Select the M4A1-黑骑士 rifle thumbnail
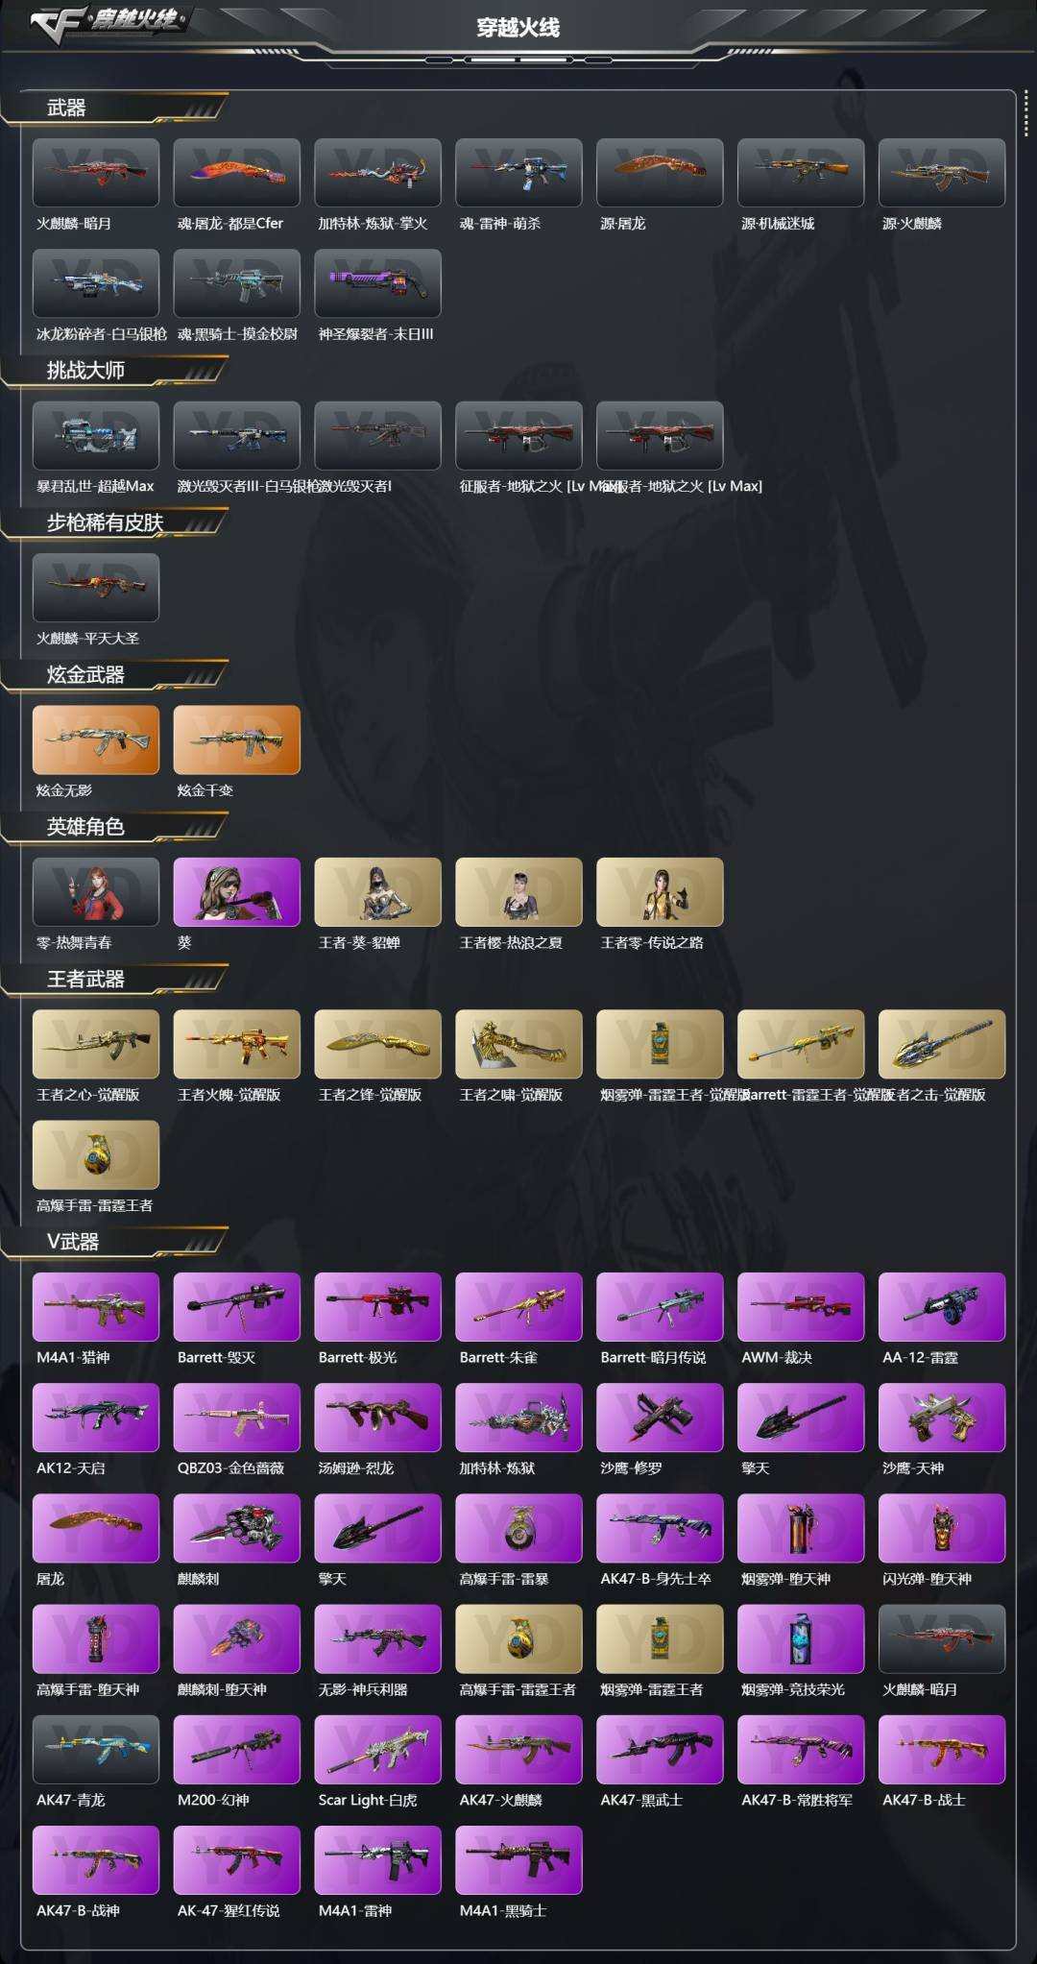 518,1859
